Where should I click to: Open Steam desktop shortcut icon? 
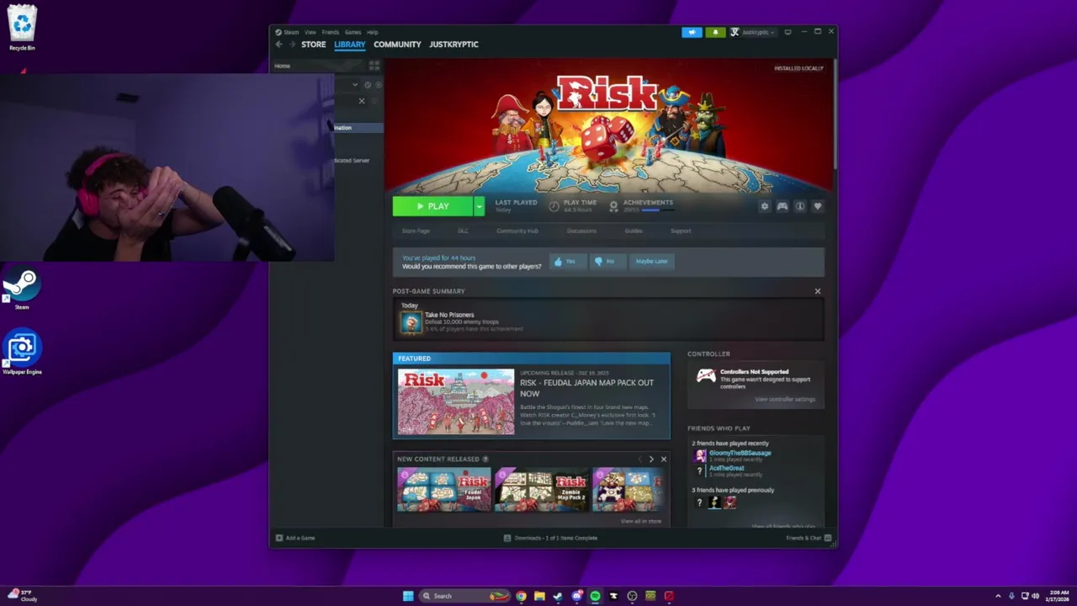click(22, 288)
